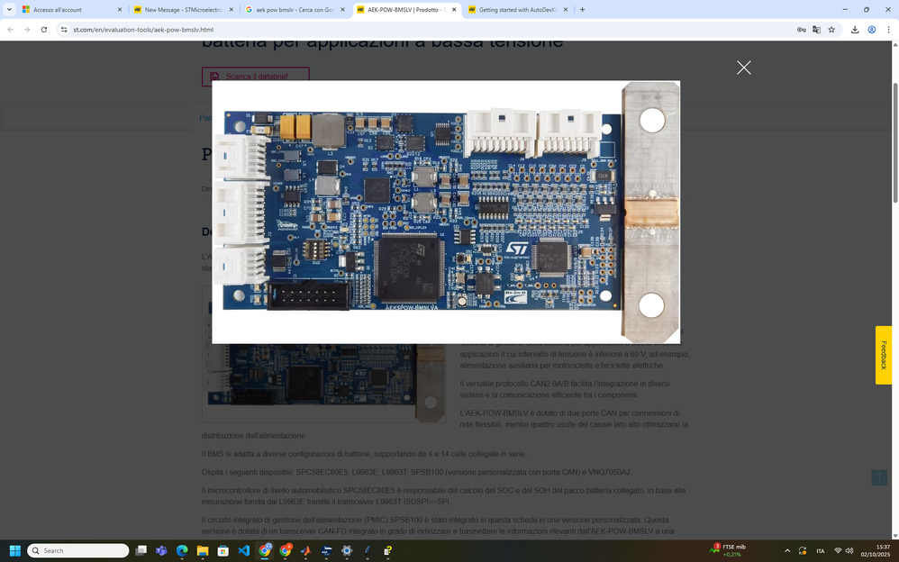
Task: Click the scroll-to-top arrow button
Action: click(879, 477)
